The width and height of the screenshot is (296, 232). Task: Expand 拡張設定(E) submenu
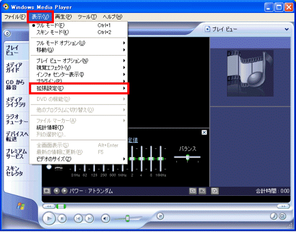click(x=79, y=88)
